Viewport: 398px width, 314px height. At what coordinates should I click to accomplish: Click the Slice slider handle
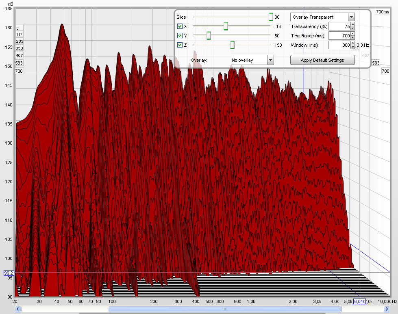pyautogui.click(x=271, y=17)
